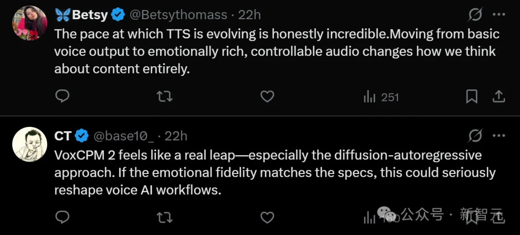This screenshot has width=520, height=235.
Task: Open Grok icon on Betsy's tweet
Action: 475,15
